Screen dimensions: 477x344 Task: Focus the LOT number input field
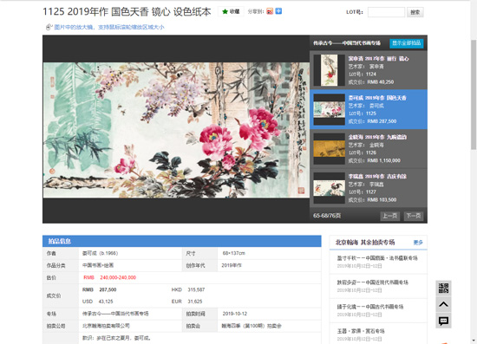[386, 12]
